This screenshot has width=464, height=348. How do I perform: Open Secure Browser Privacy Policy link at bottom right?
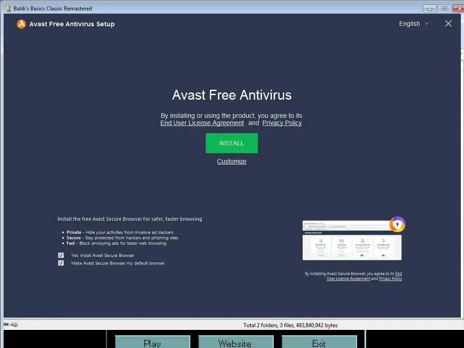[390, 279]
